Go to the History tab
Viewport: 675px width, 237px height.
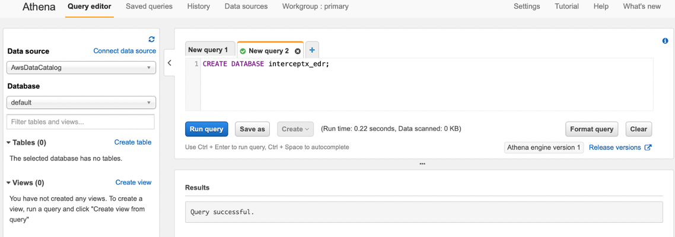tap(198, 7)
